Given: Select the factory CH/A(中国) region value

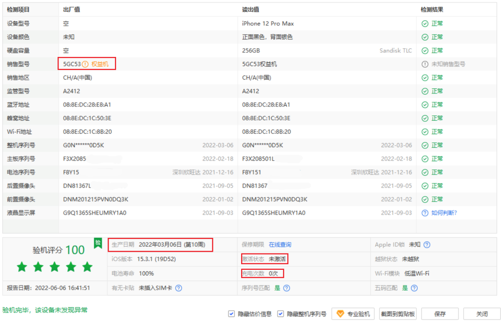Looking at the screenshot, I should click(77, 78).
